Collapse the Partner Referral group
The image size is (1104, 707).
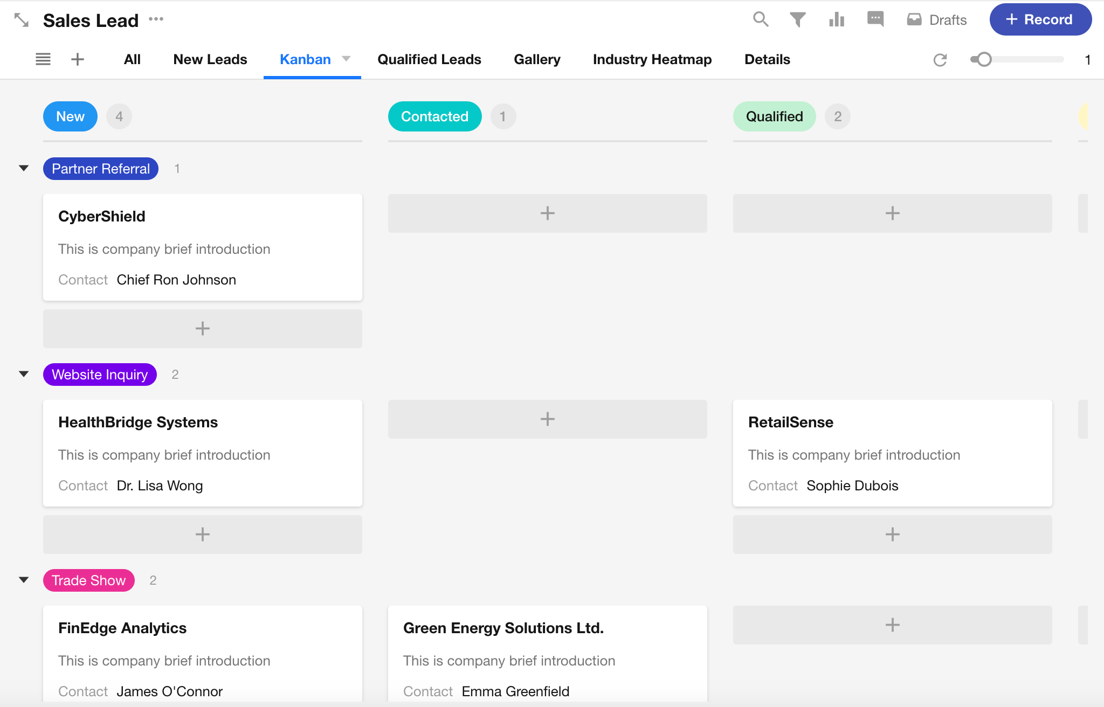tap(24, 168)
